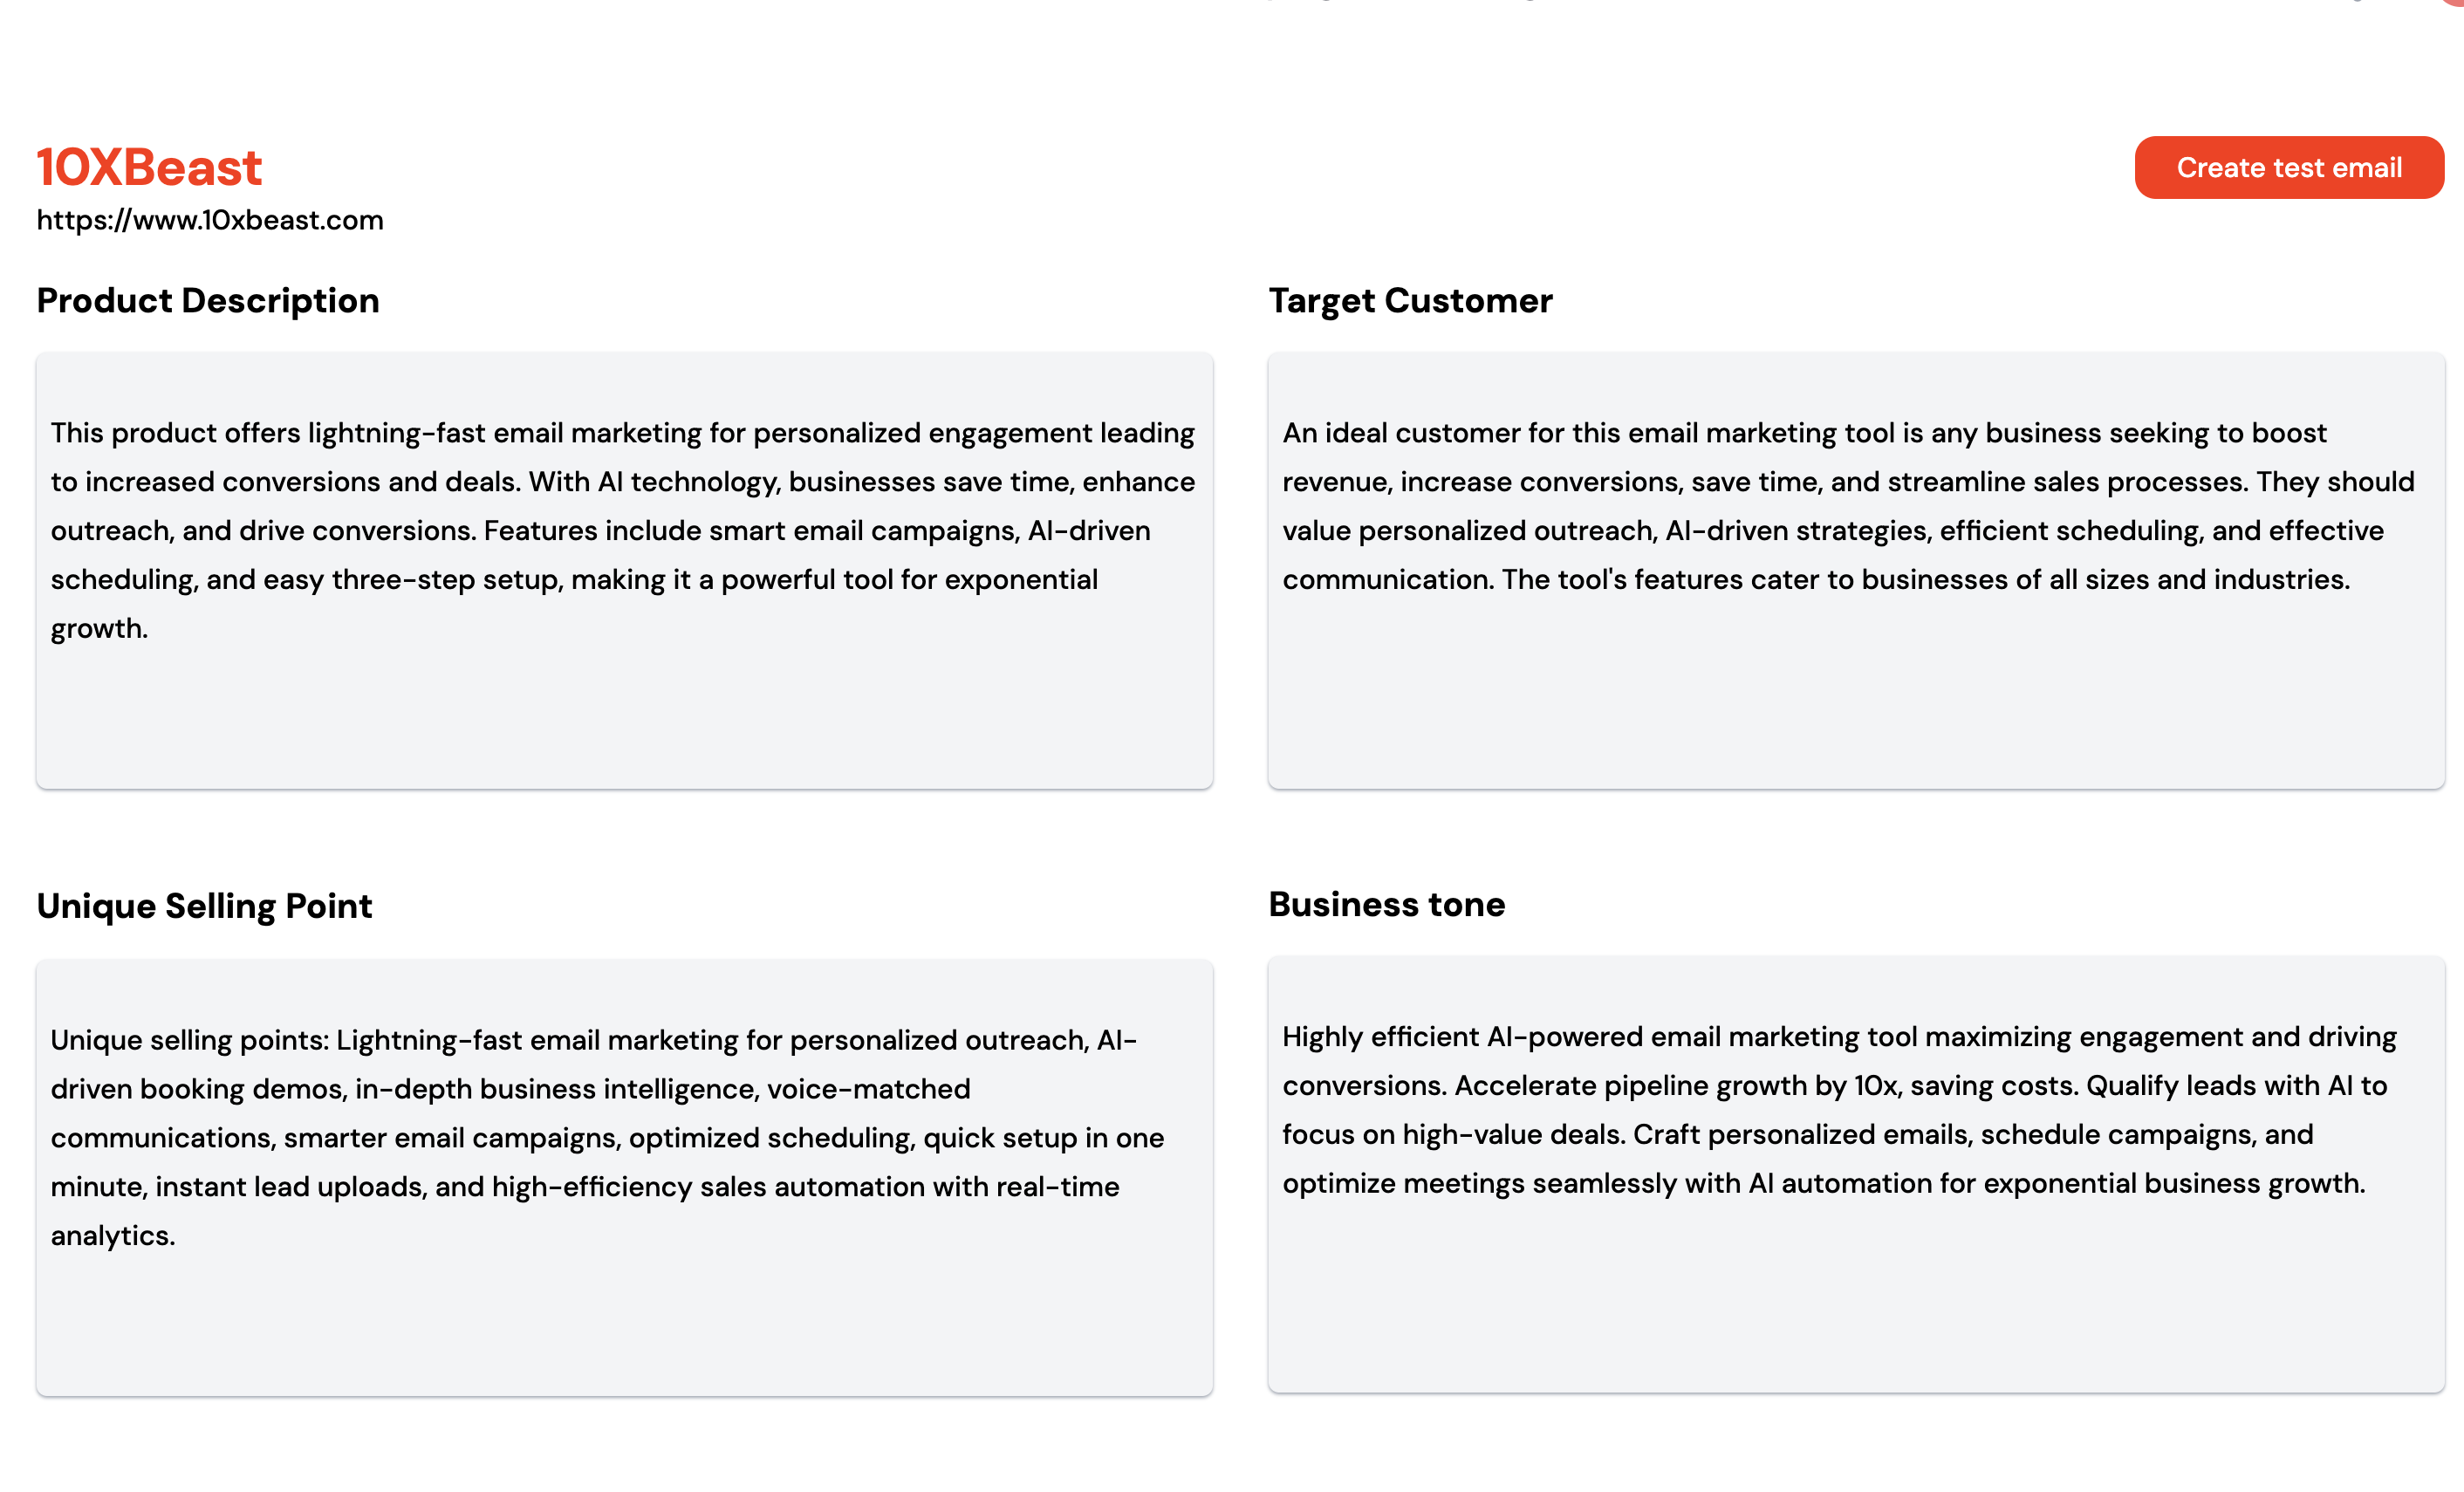
Task: Focus the Business tone text box
Action: [x=1855, y=1290]
